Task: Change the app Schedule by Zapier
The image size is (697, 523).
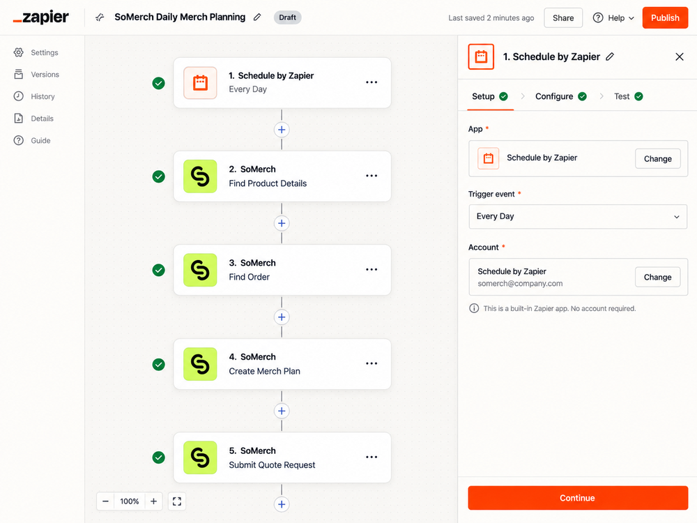Action: click(x=657, y=159)
